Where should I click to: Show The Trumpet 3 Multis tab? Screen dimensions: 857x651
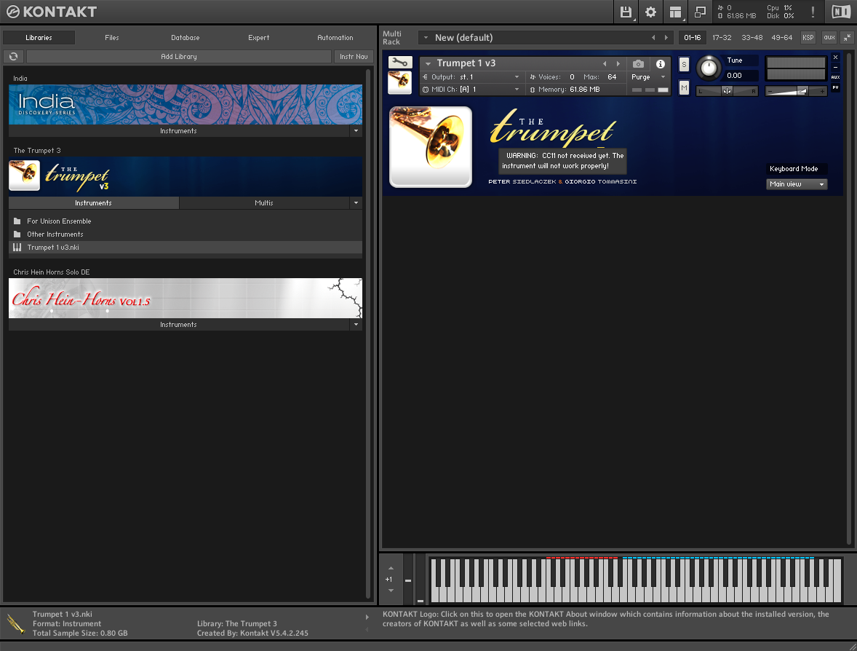[264, 203]
